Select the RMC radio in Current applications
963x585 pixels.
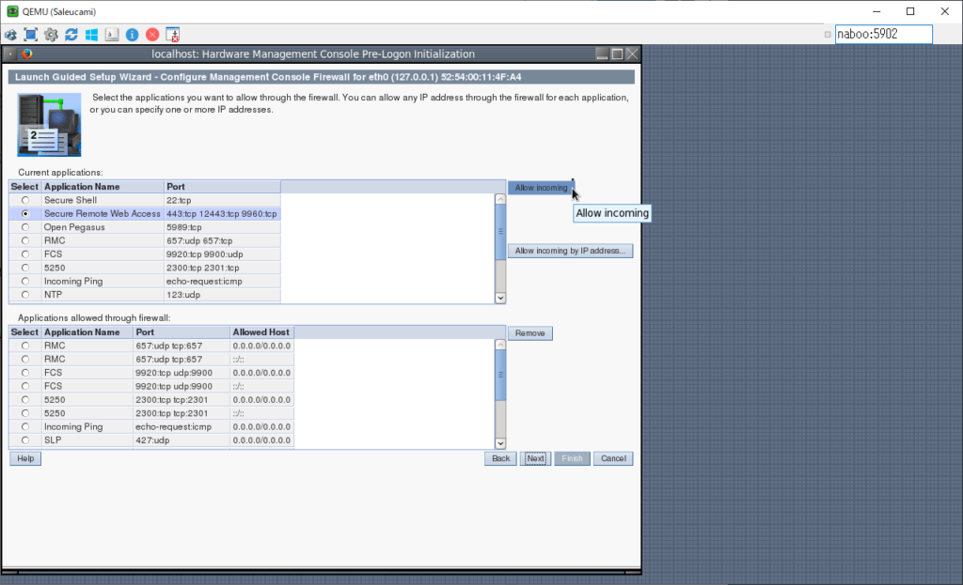25,241
